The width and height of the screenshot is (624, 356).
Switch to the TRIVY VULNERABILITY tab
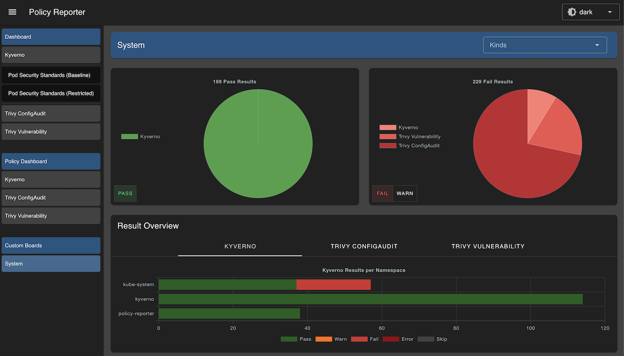coord(488,246)
